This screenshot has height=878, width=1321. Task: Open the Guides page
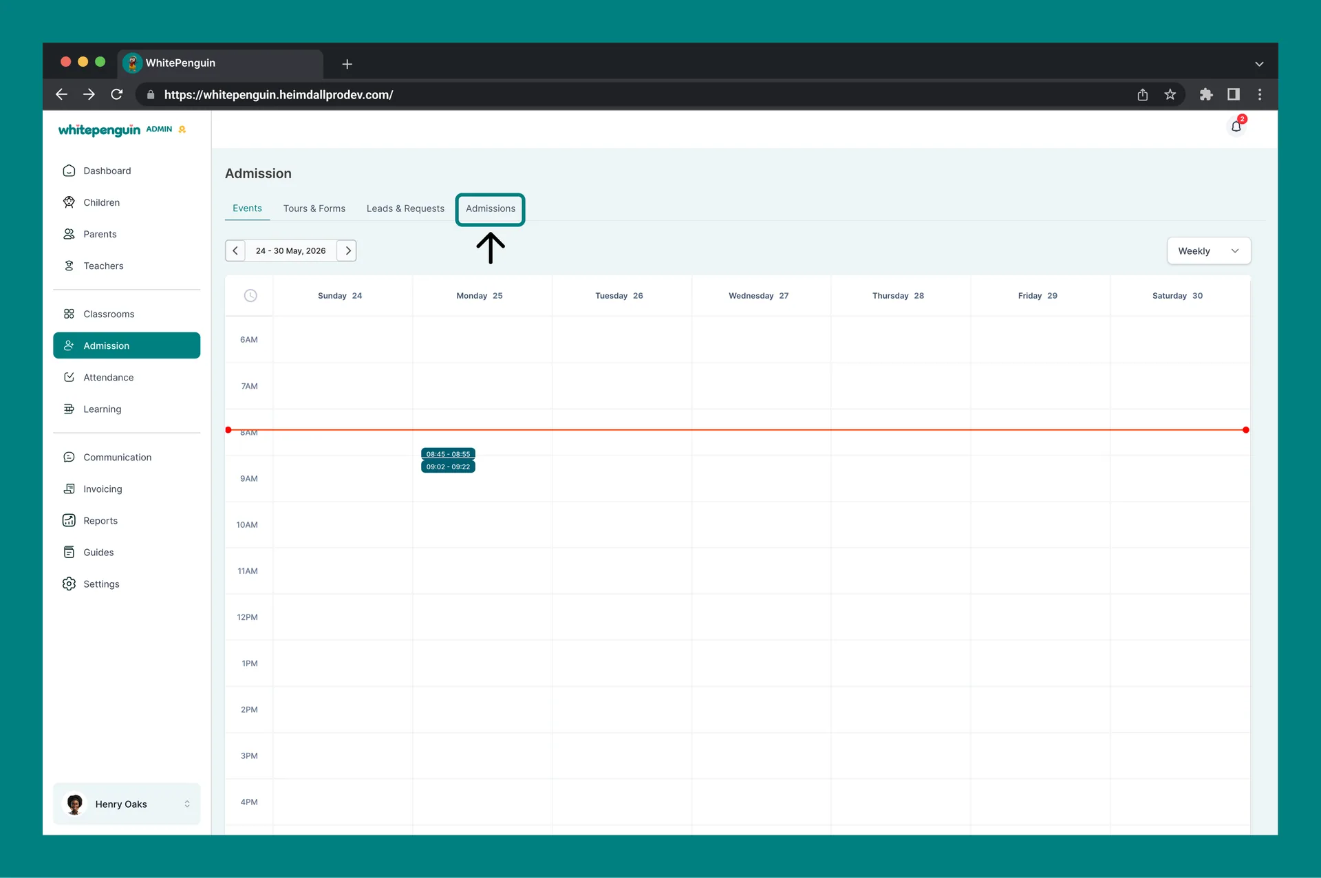[127, 552]
